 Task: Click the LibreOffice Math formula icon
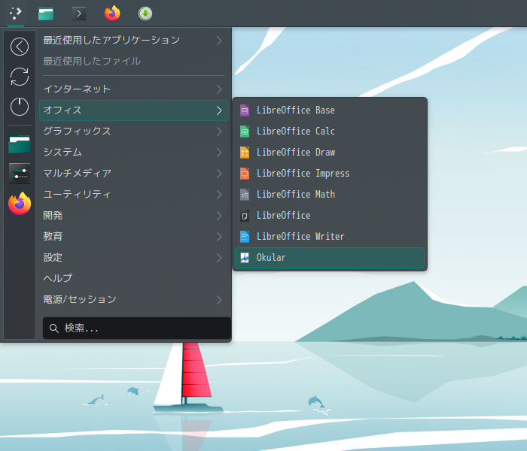245,195
